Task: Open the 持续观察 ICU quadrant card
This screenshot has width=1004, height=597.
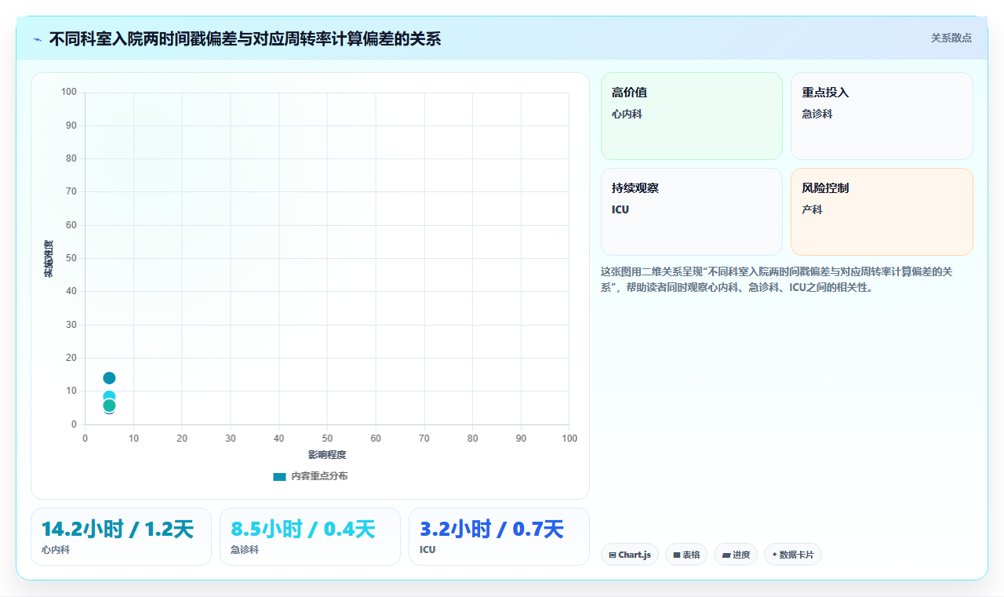Action: click(692, 212)
